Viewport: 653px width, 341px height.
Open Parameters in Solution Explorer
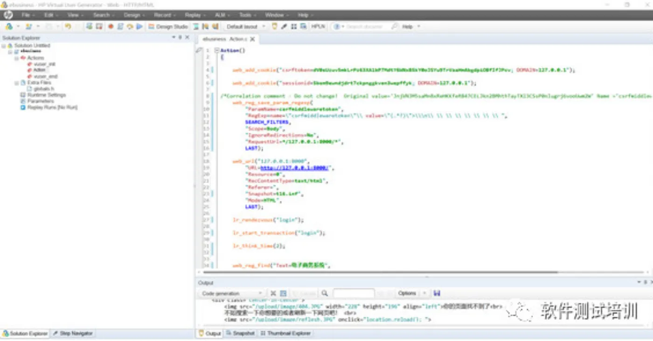coord(41,101)
